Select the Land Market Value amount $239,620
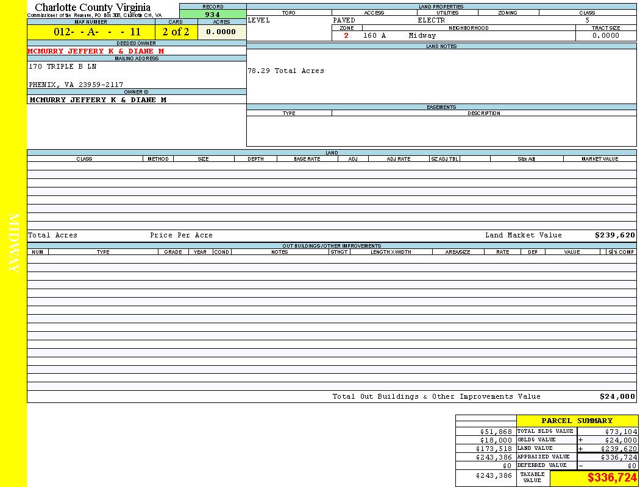The width and height of the screenshot is (640, 487). pos(614,235)
